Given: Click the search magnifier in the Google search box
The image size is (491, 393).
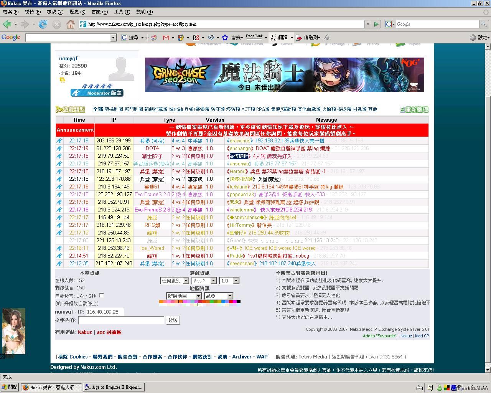Looking at the screenshot, I should point(484,24).
